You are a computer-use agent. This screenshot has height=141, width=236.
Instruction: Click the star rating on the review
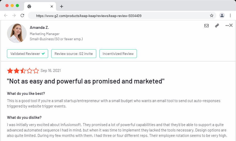[x=23, y=71]
